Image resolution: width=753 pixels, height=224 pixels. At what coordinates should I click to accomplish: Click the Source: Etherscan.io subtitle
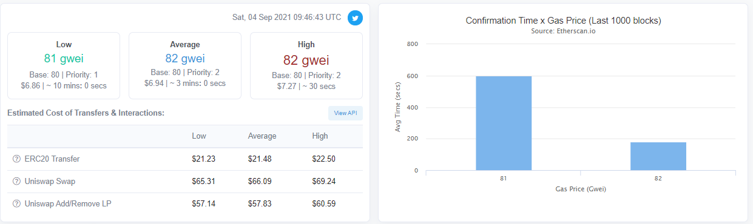[x=563, y=31]
